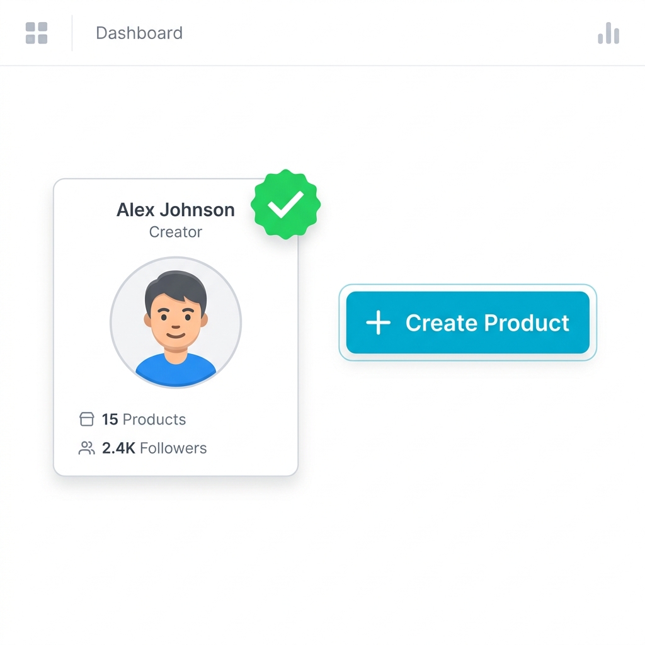Click the Creator role subtitle
645x645 pixels.
point(176,232)
